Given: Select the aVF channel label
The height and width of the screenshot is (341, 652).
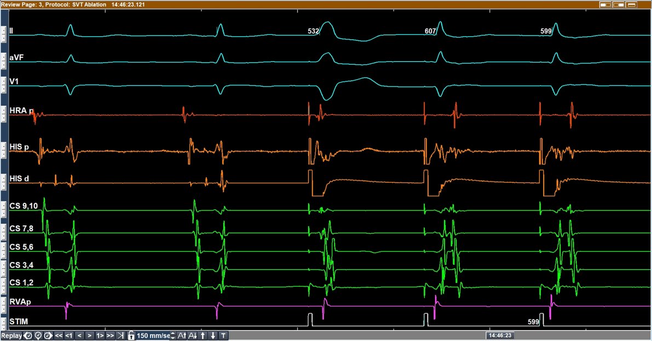Looking at the screenshot, I should coord(16,57).
